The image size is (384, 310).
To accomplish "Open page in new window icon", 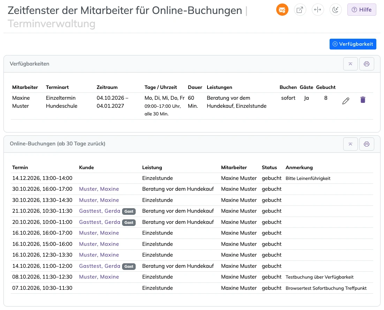I will click(300, 10).
